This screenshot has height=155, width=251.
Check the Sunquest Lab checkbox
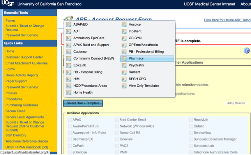coord(191,146)
